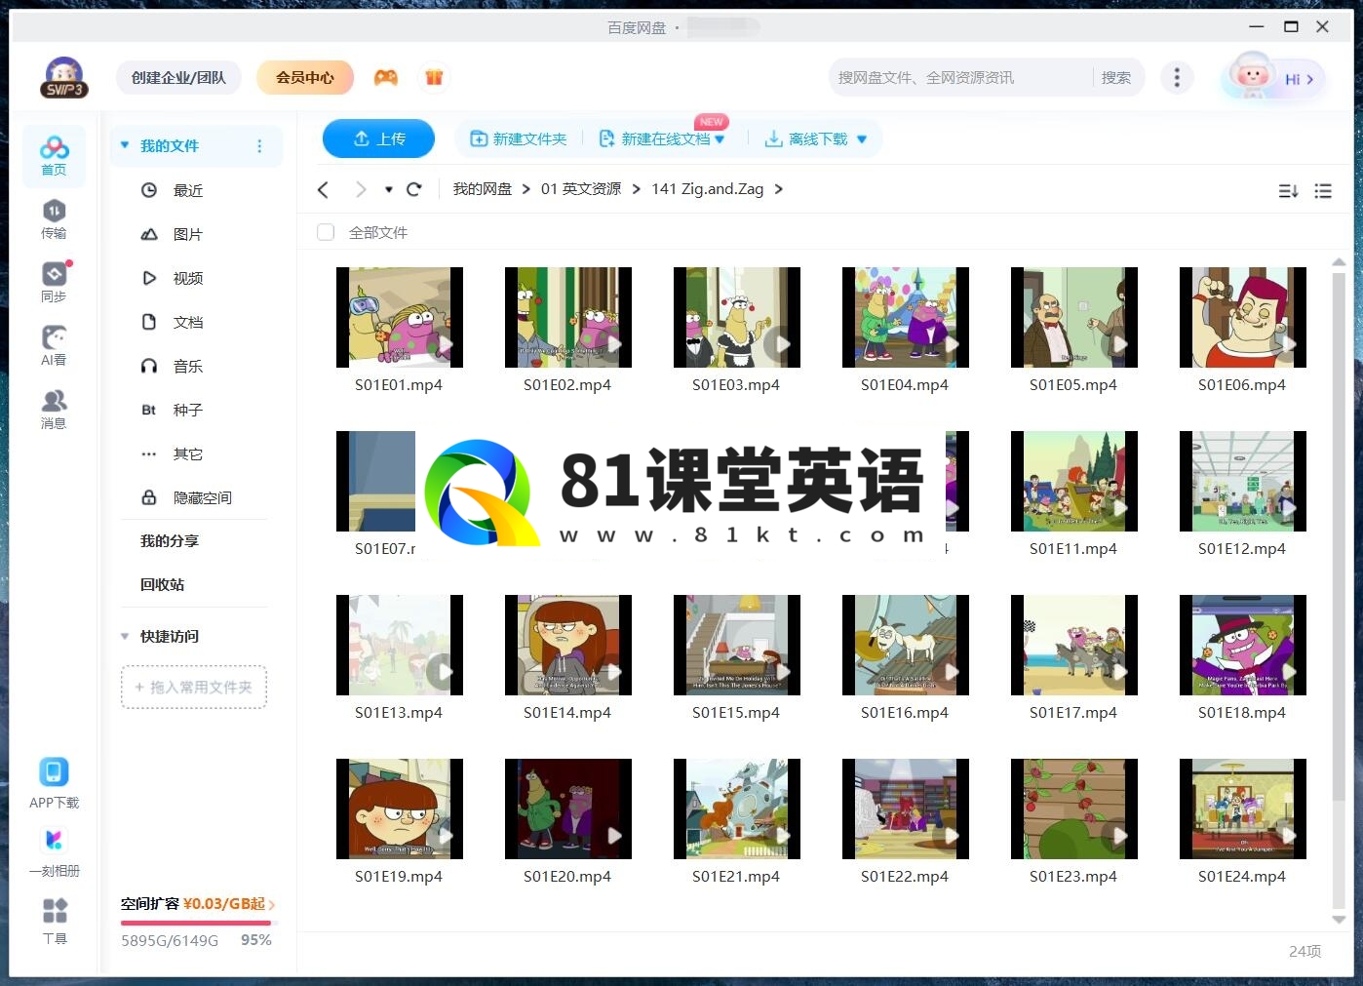The width and height of the screenshot is (1363, 986).
Task: Open S01E16.mp4 goat thumbnail
Action: [x=906, y=645]
